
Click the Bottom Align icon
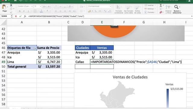tap(65, 6)
